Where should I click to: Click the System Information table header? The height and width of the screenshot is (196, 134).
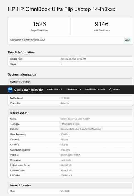[20, 82]
